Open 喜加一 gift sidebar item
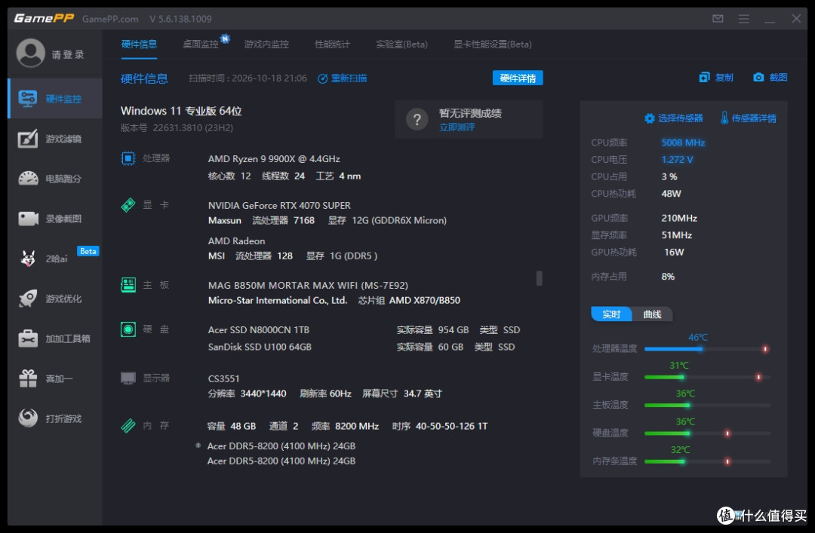The height and width of the screenshot is (533, 815). point(55,378)
